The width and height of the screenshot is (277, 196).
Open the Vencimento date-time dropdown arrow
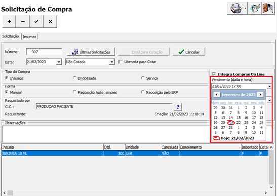coord(269,86)
